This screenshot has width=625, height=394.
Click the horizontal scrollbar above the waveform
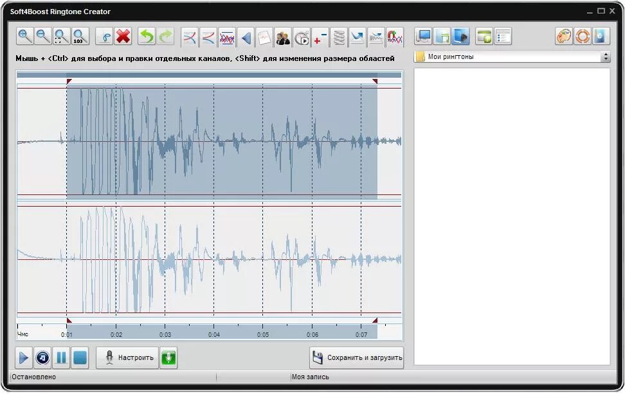[x=209, y=75]
